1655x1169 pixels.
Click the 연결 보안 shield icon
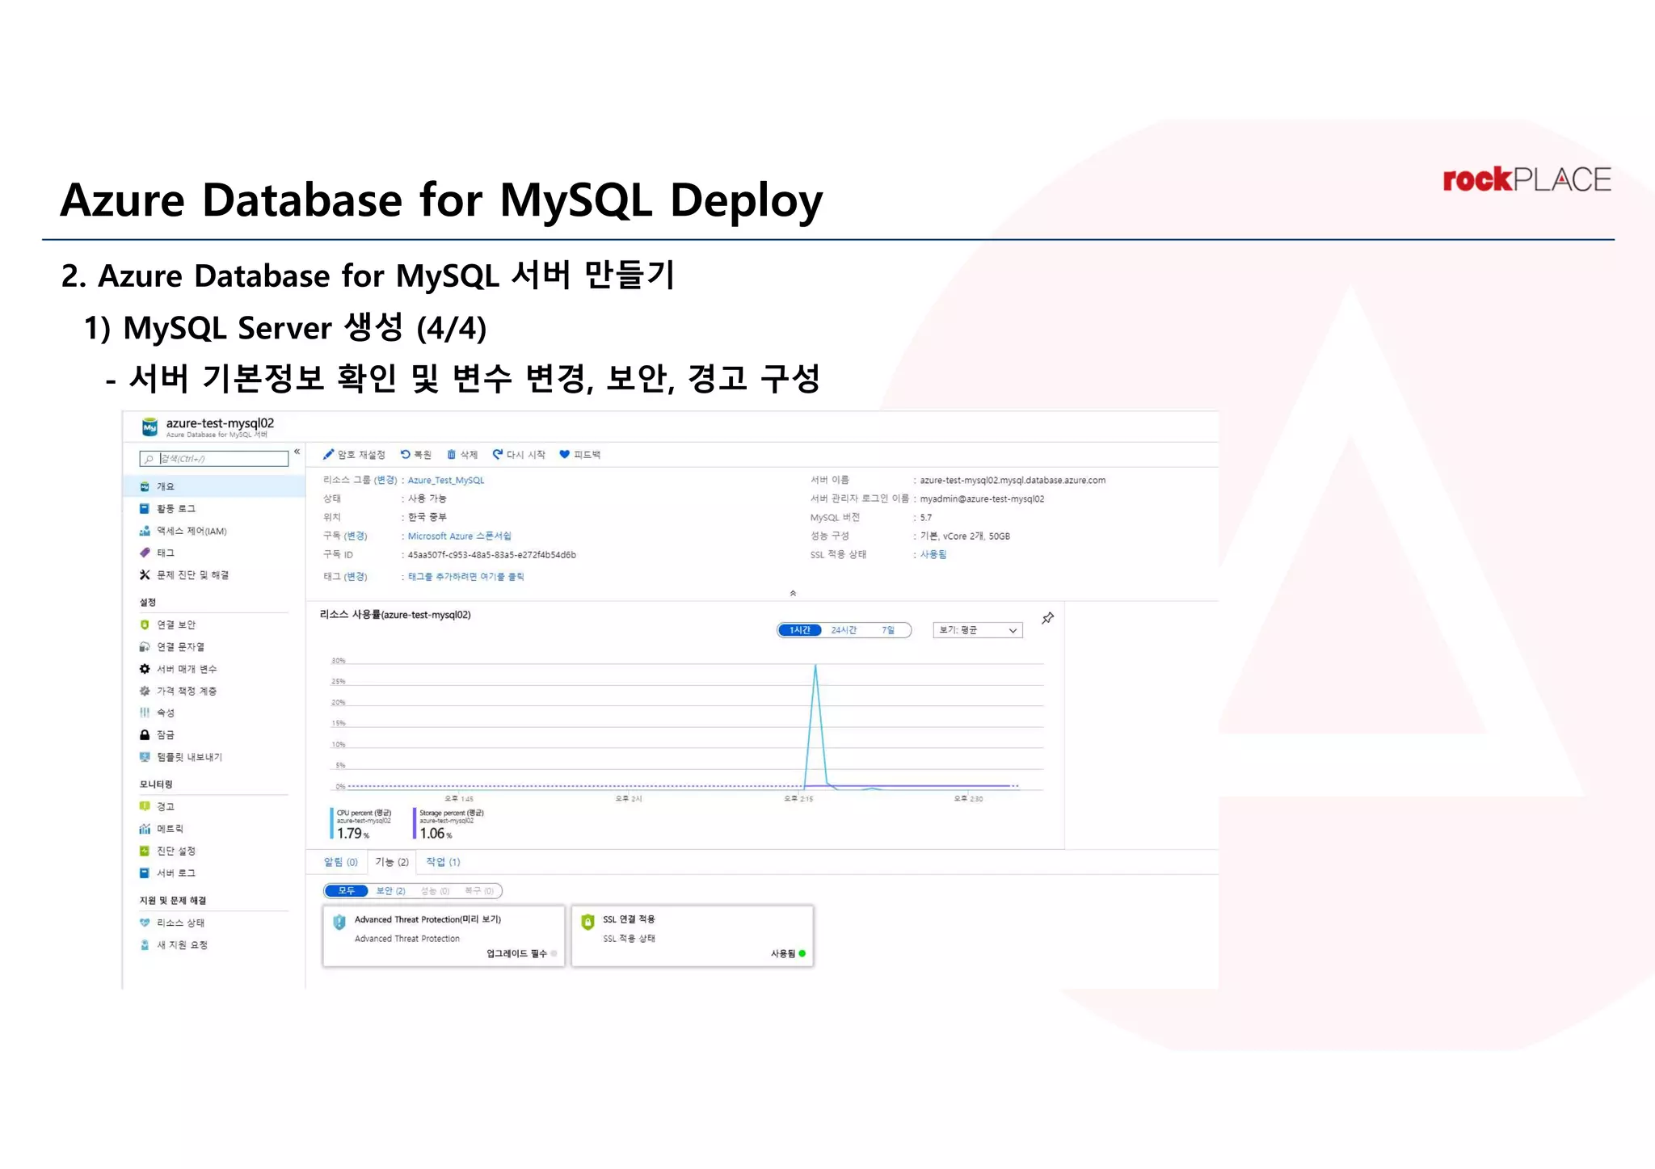[145, 624]
